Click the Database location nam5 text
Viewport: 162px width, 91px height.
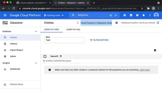point(138,23)
